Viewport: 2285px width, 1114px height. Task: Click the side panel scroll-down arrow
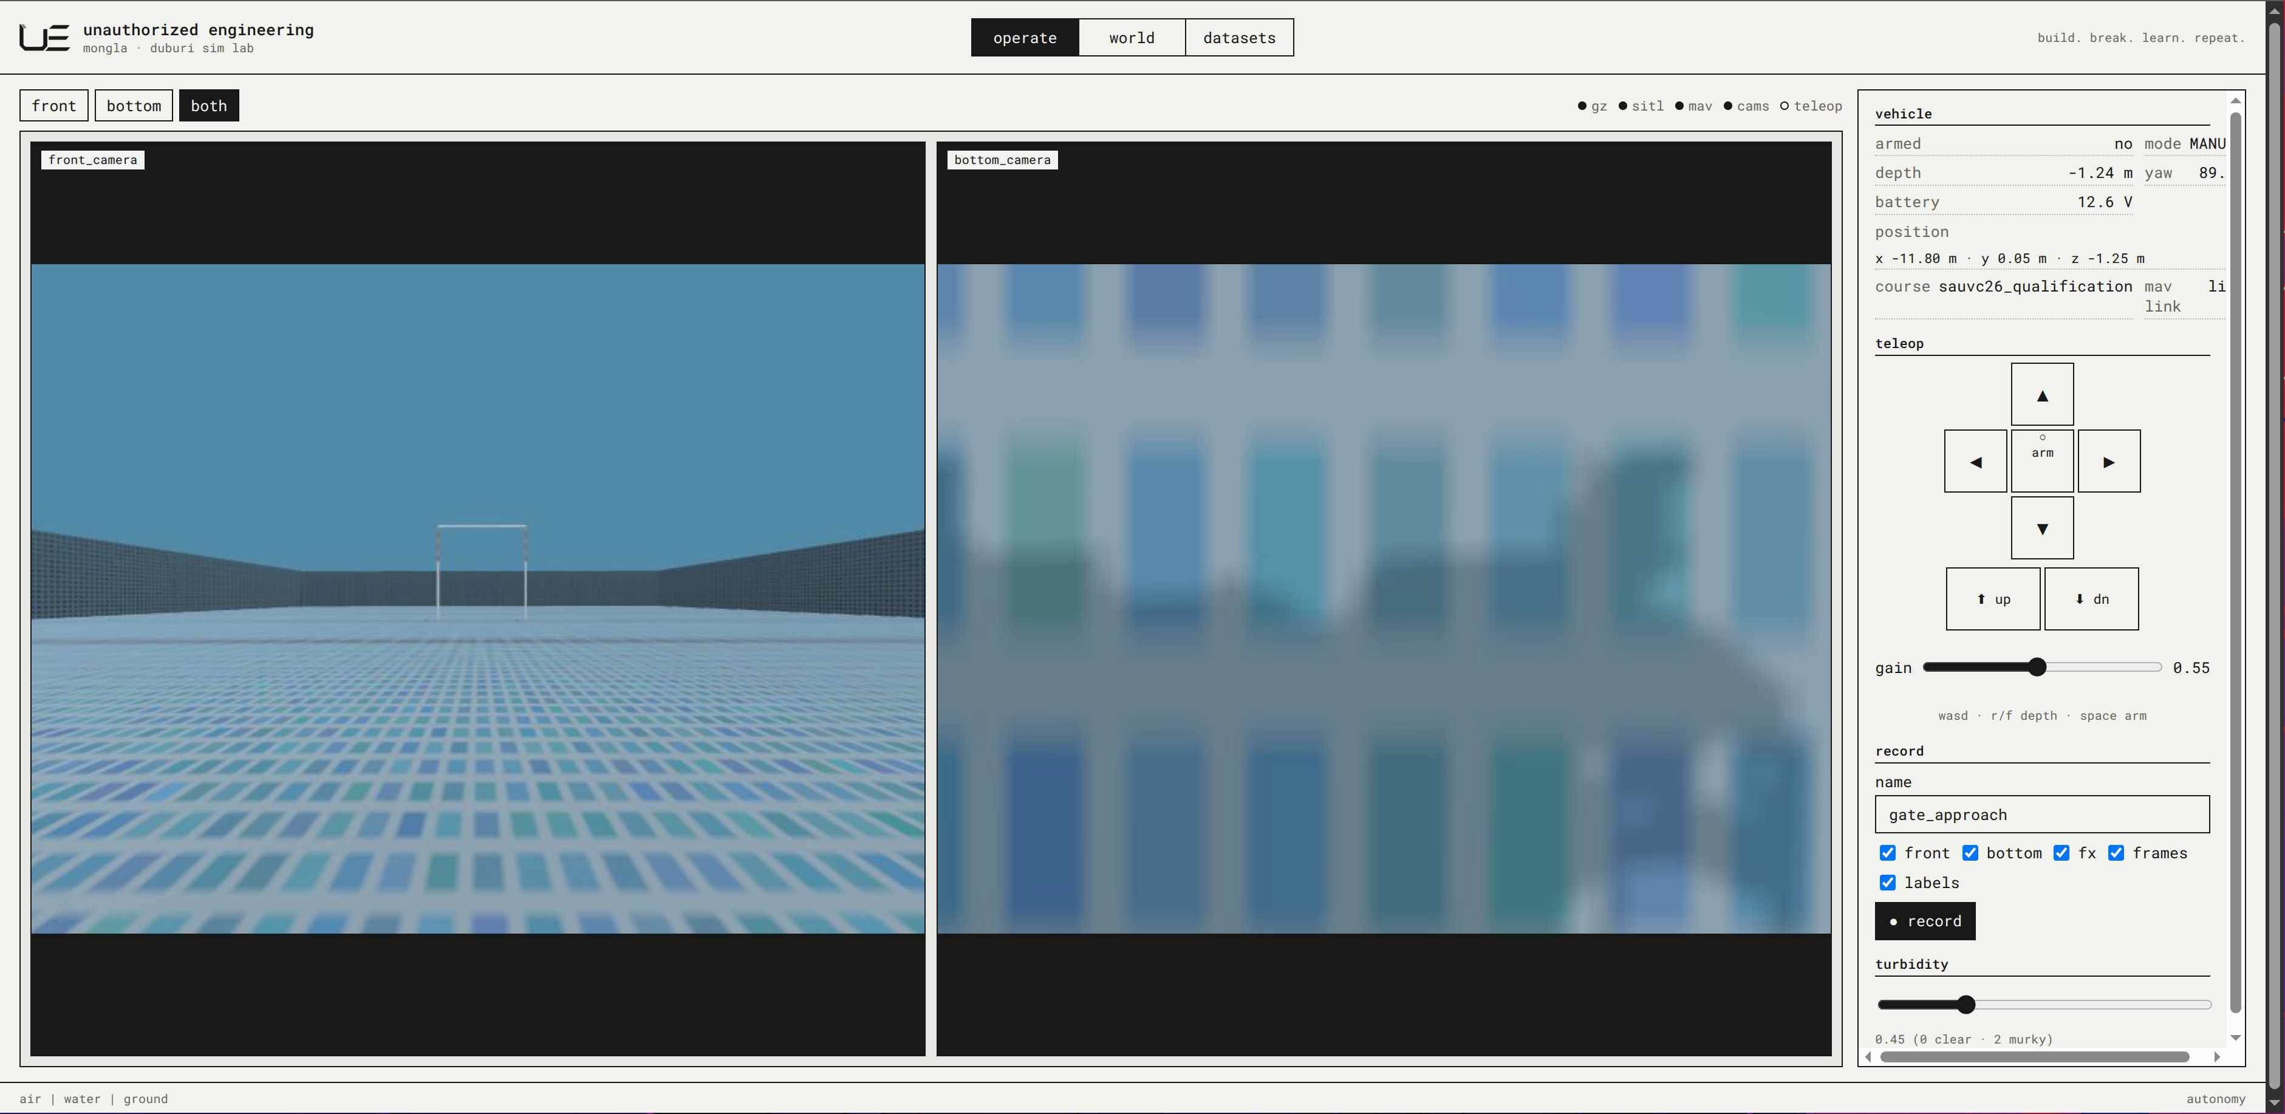click(x=2235, y=1037)
